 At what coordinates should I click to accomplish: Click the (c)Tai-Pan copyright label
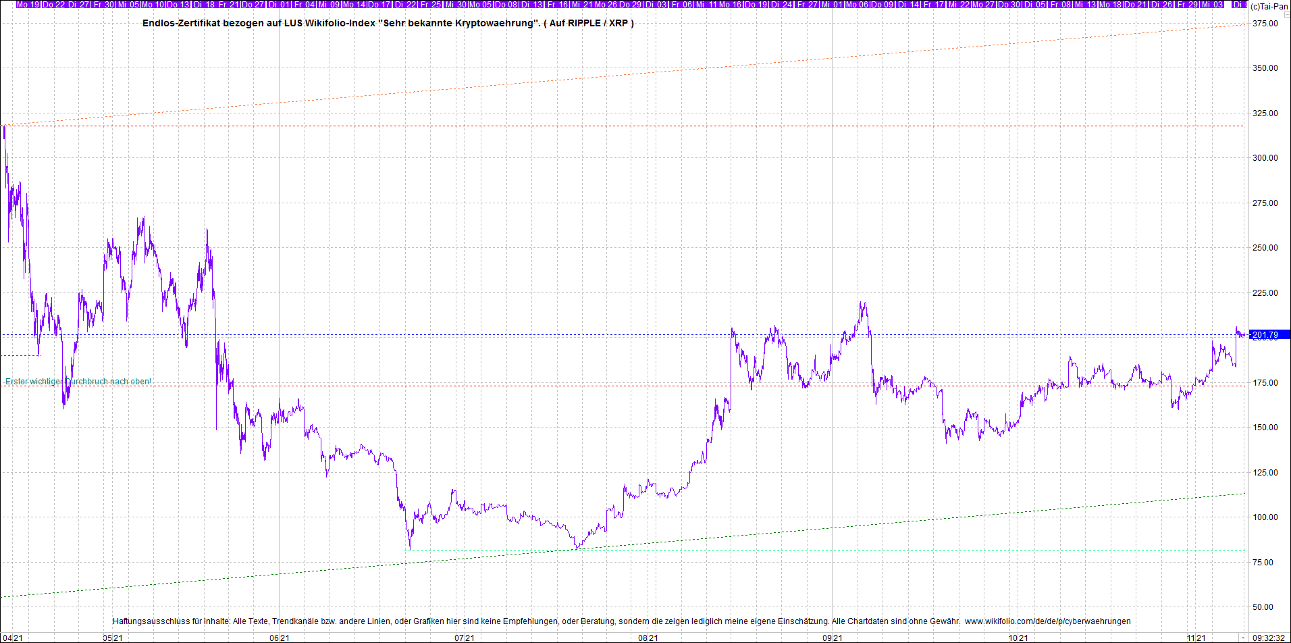pos(1269,6)
